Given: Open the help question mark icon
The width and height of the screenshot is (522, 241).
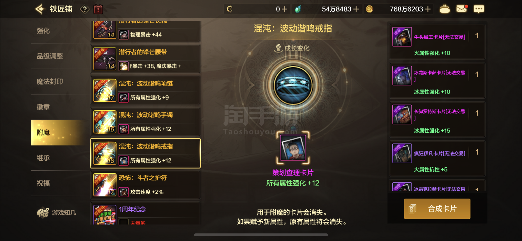Looking at the screenshot, I should [x=84, y=9].
